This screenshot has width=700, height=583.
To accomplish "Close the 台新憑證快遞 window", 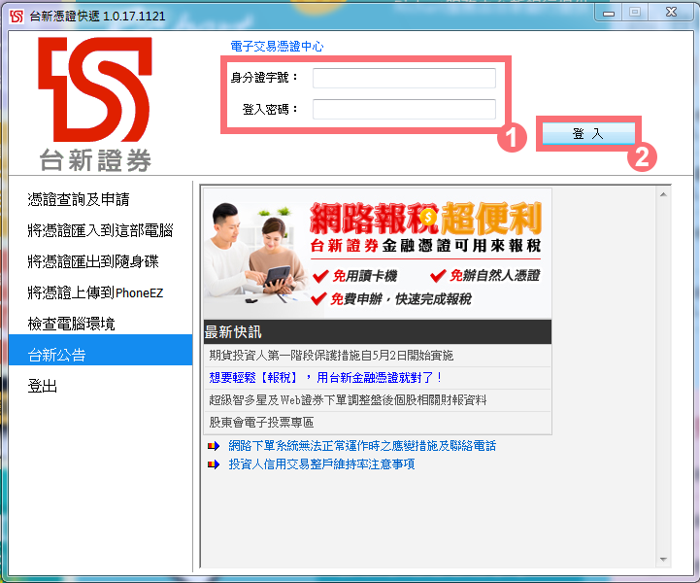I will pyautogui.click(x=671, y=13).
